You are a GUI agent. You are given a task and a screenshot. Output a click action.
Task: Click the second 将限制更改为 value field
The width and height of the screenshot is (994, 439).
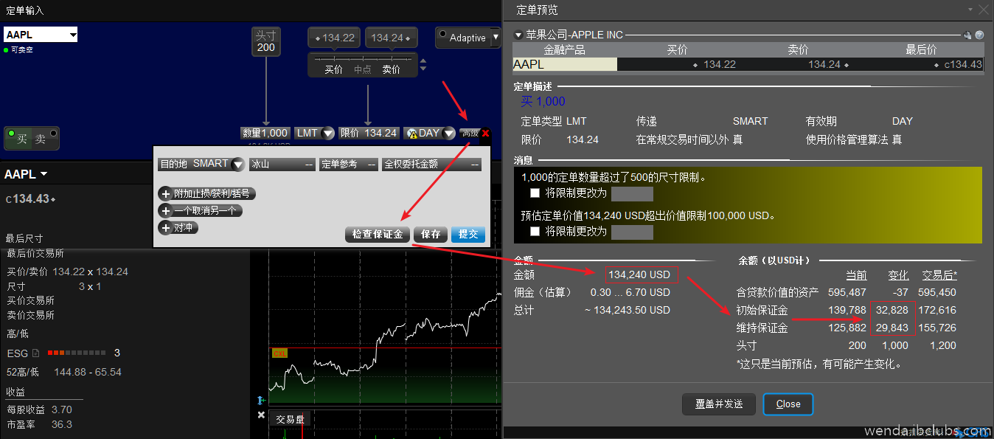632,232
